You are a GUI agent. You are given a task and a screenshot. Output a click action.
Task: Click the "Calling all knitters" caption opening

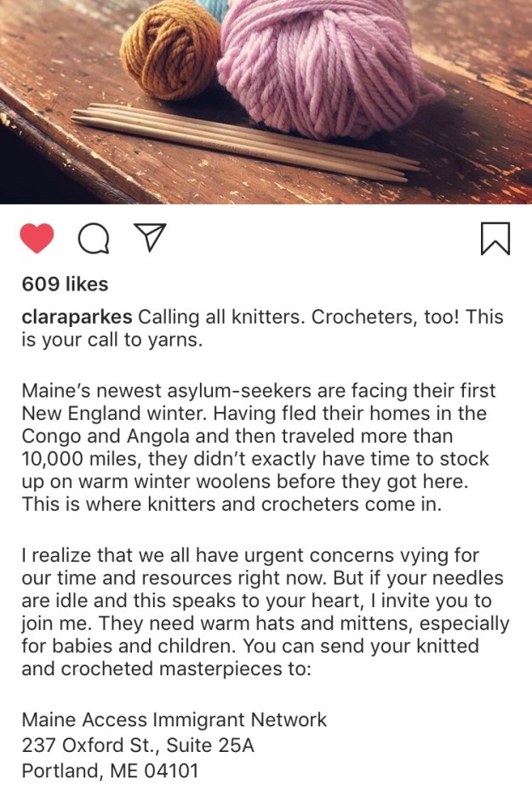pos(221,317)
